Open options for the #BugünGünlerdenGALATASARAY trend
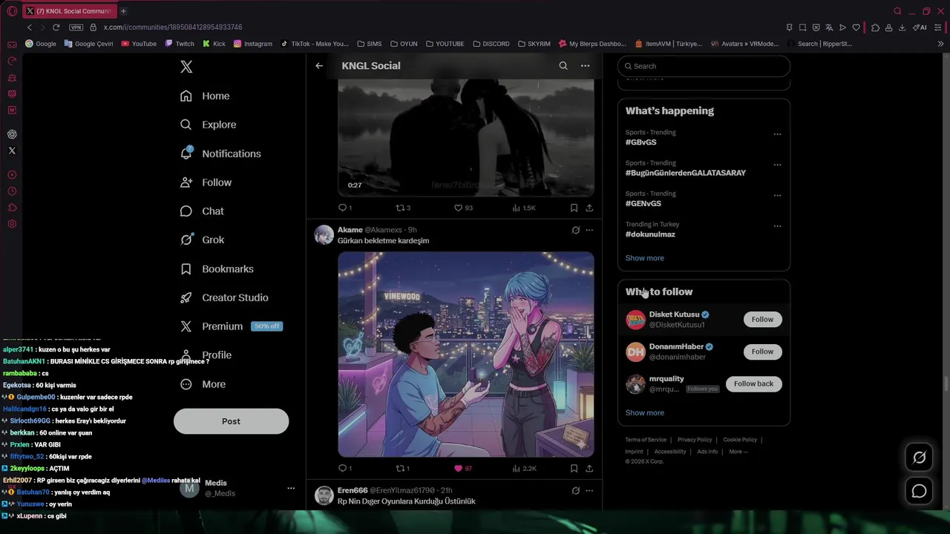The height and width of the screenshot is (534, 950). 777,165
